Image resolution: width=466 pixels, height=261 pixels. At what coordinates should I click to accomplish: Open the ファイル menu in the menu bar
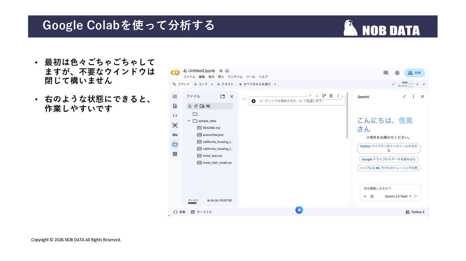tap(189, 77)
